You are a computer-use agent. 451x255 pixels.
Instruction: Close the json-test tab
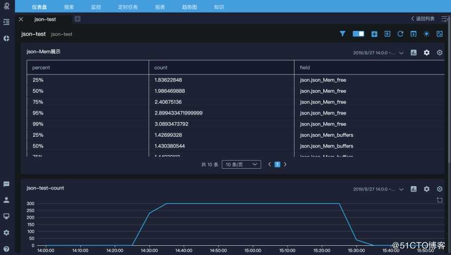pyautogui.click(x=21, y=19)
